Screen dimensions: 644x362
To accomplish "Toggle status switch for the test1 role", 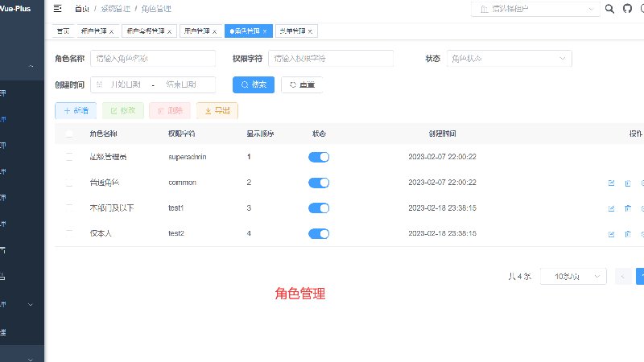I will (x=319, y=208).
